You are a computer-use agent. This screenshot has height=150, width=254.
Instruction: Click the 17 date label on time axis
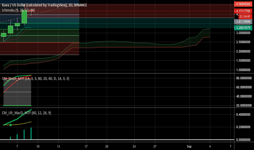click(x=86, y=146)
